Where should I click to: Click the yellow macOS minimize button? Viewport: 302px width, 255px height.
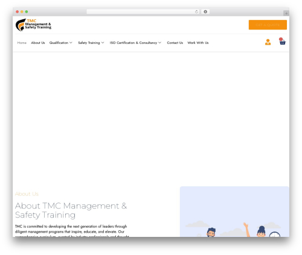[x=22, y=12]
